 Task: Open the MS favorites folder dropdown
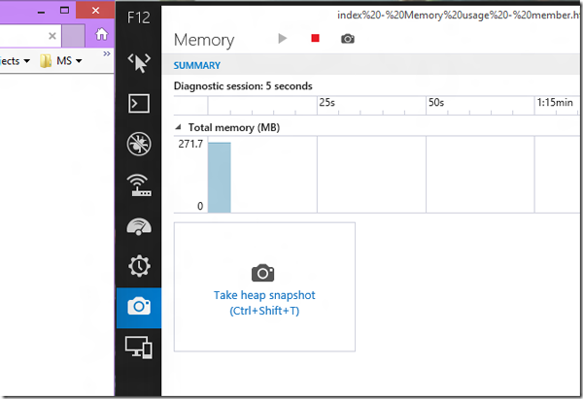coord(64,60)
